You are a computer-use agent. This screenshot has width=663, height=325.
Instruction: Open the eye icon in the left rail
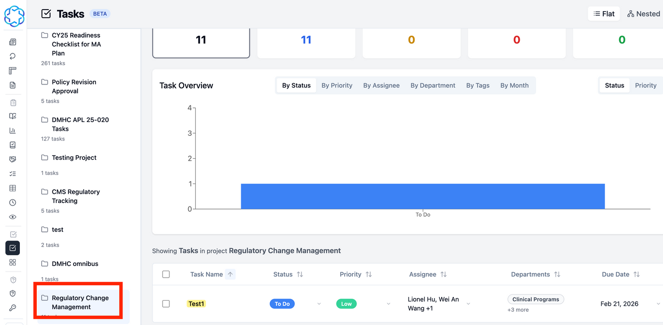pyautogui.click(x=13, y=217)
